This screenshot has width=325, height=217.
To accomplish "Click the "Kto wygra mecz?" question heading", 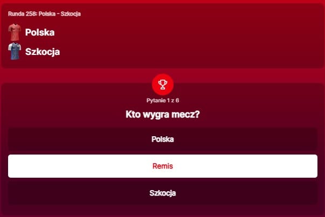I will pyautogui.click(x=162, y=114).
